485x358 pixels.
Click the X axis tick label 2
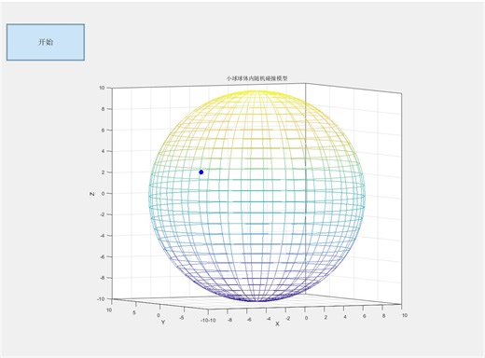[326, 317]
